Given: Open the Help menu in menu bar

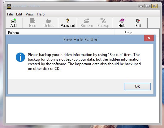Looking at the screenshot, I should (41, 14).
